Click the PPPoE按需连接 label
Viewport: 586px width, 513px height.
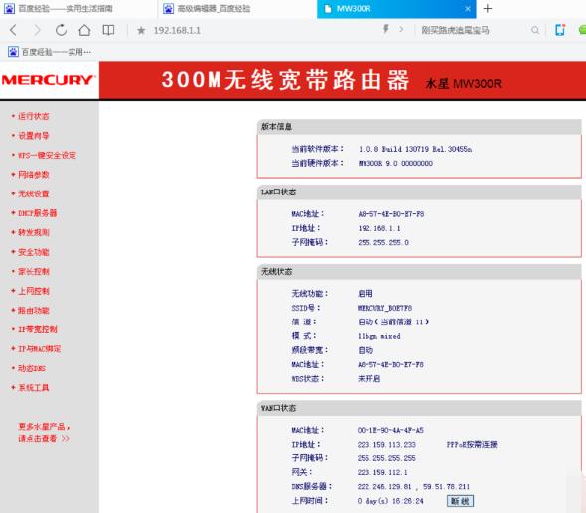point(472,444)
